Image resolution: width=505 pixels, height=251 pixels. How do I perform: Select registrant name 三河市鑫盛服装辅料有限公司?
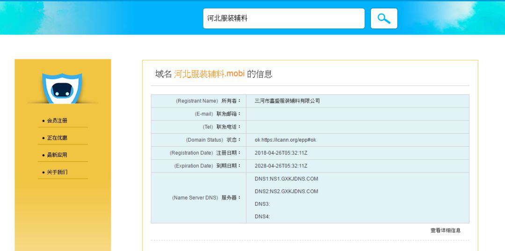point(287,101)
